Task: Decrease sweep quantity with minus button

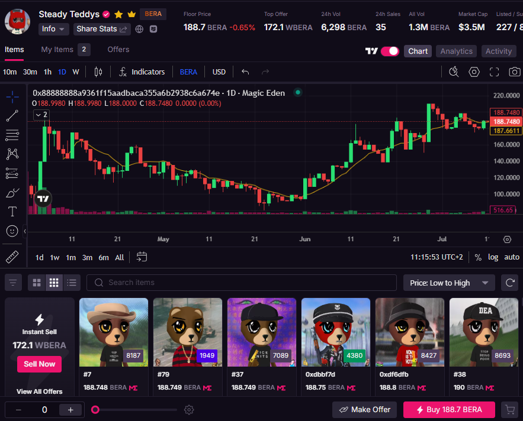Action: click(x=19, y=410)
